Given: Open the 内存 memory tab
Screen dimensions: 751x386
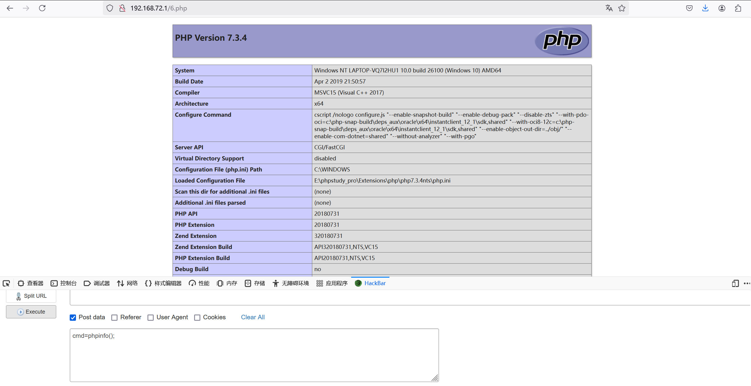Looking at the screenshot, I should (x=227, y=283).
